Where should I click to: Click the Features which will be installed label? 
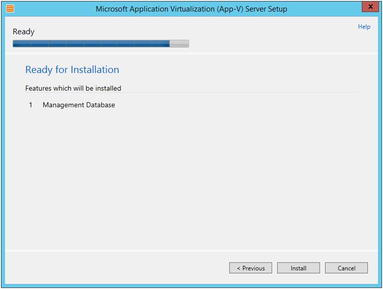pyautogui.click(x=73, y=88)
